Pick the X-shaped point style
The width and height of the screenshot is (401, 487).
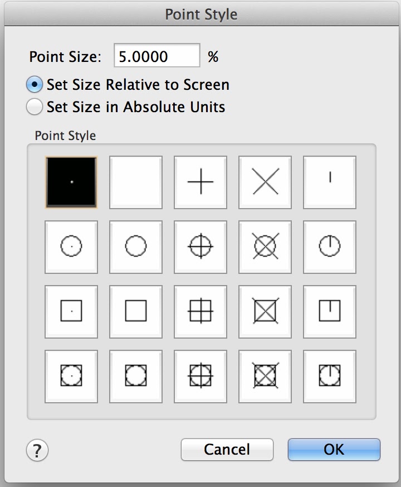click(265, 182)
